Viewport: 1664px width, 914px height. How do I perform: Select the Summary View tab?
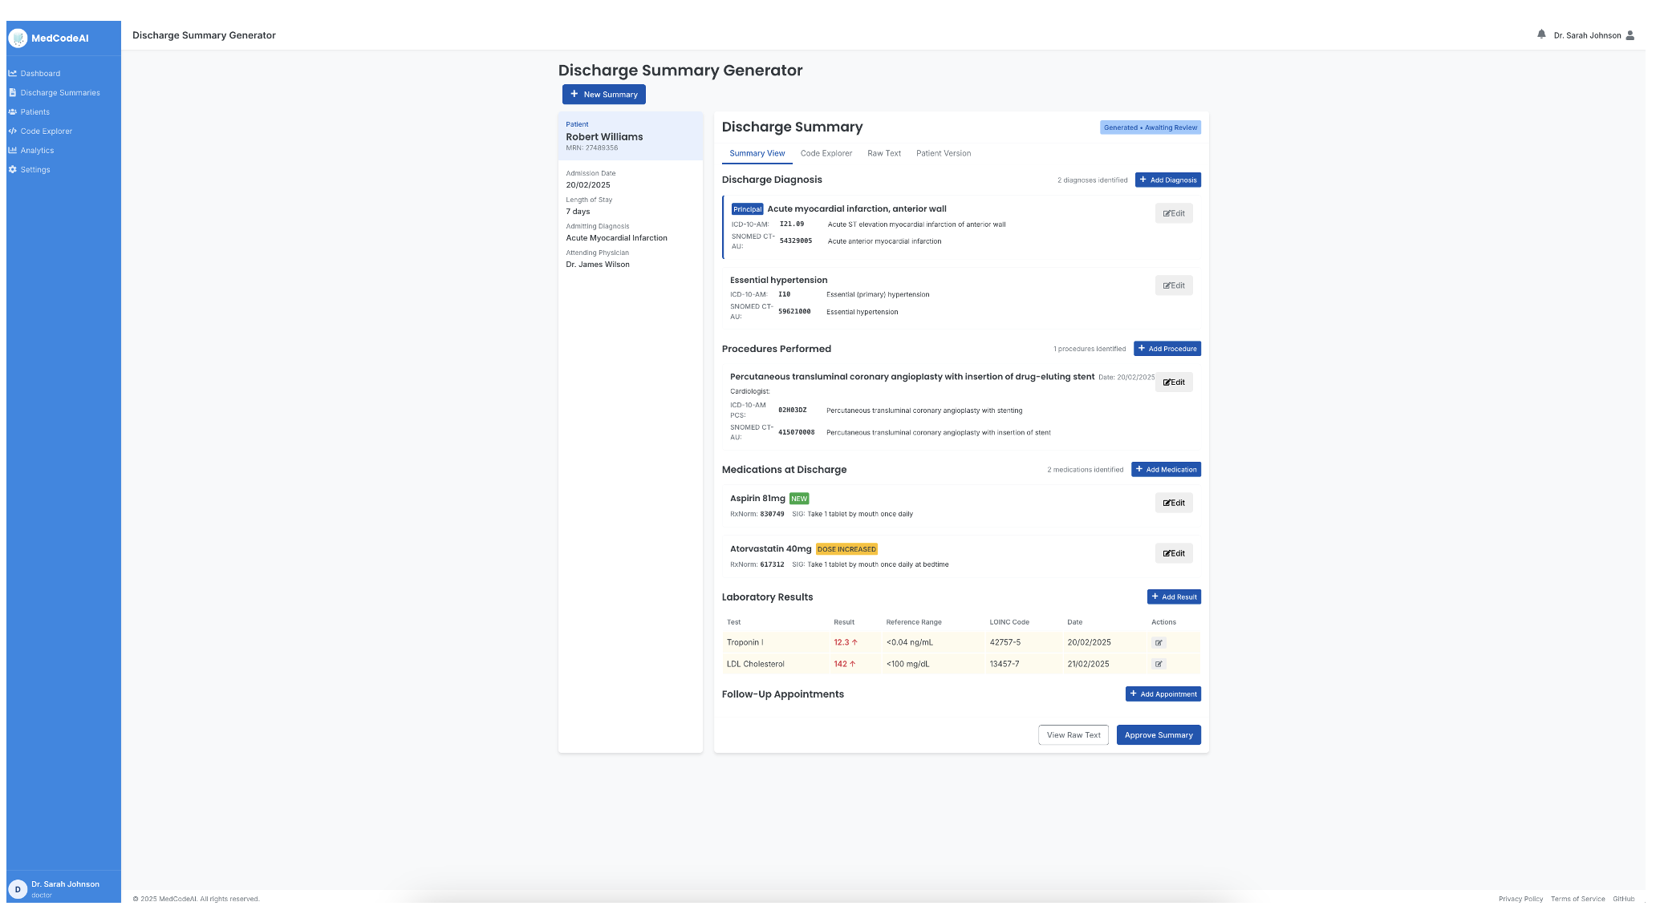tap(757, 153)
